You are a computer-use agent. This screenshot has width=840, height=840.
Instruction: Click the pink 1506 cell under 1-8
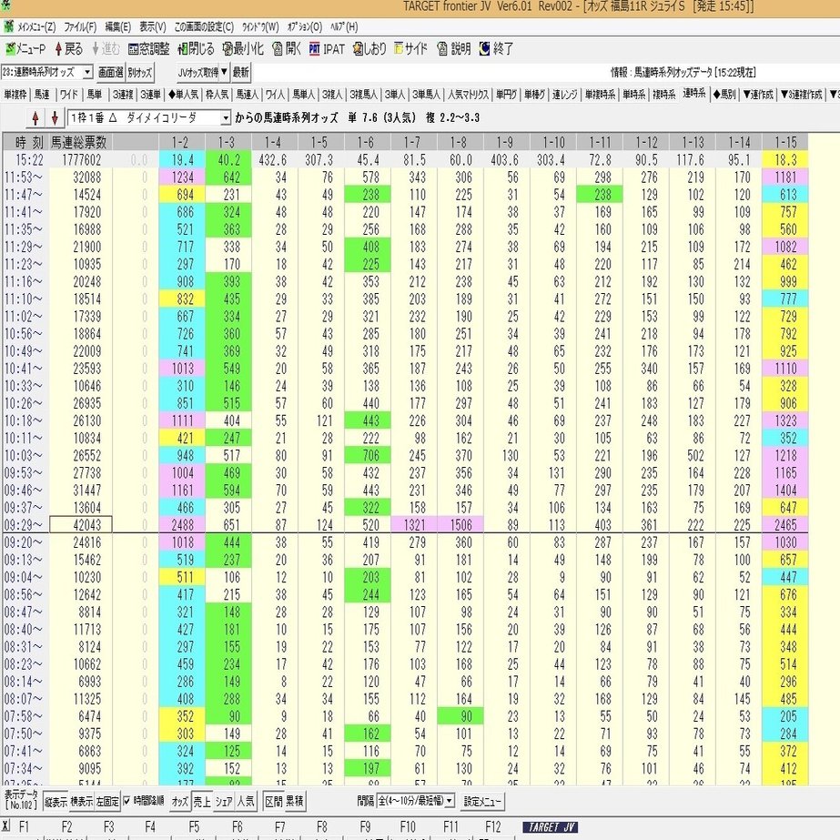click(x=460, y=524)
